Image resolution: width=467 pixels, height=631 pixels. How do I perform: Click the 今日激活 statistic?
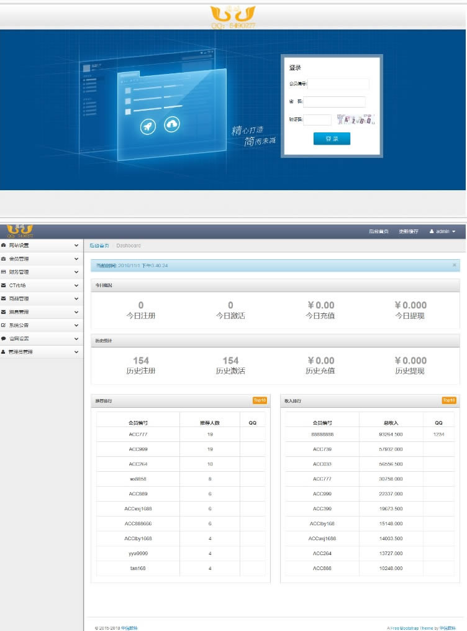[230, 310]
